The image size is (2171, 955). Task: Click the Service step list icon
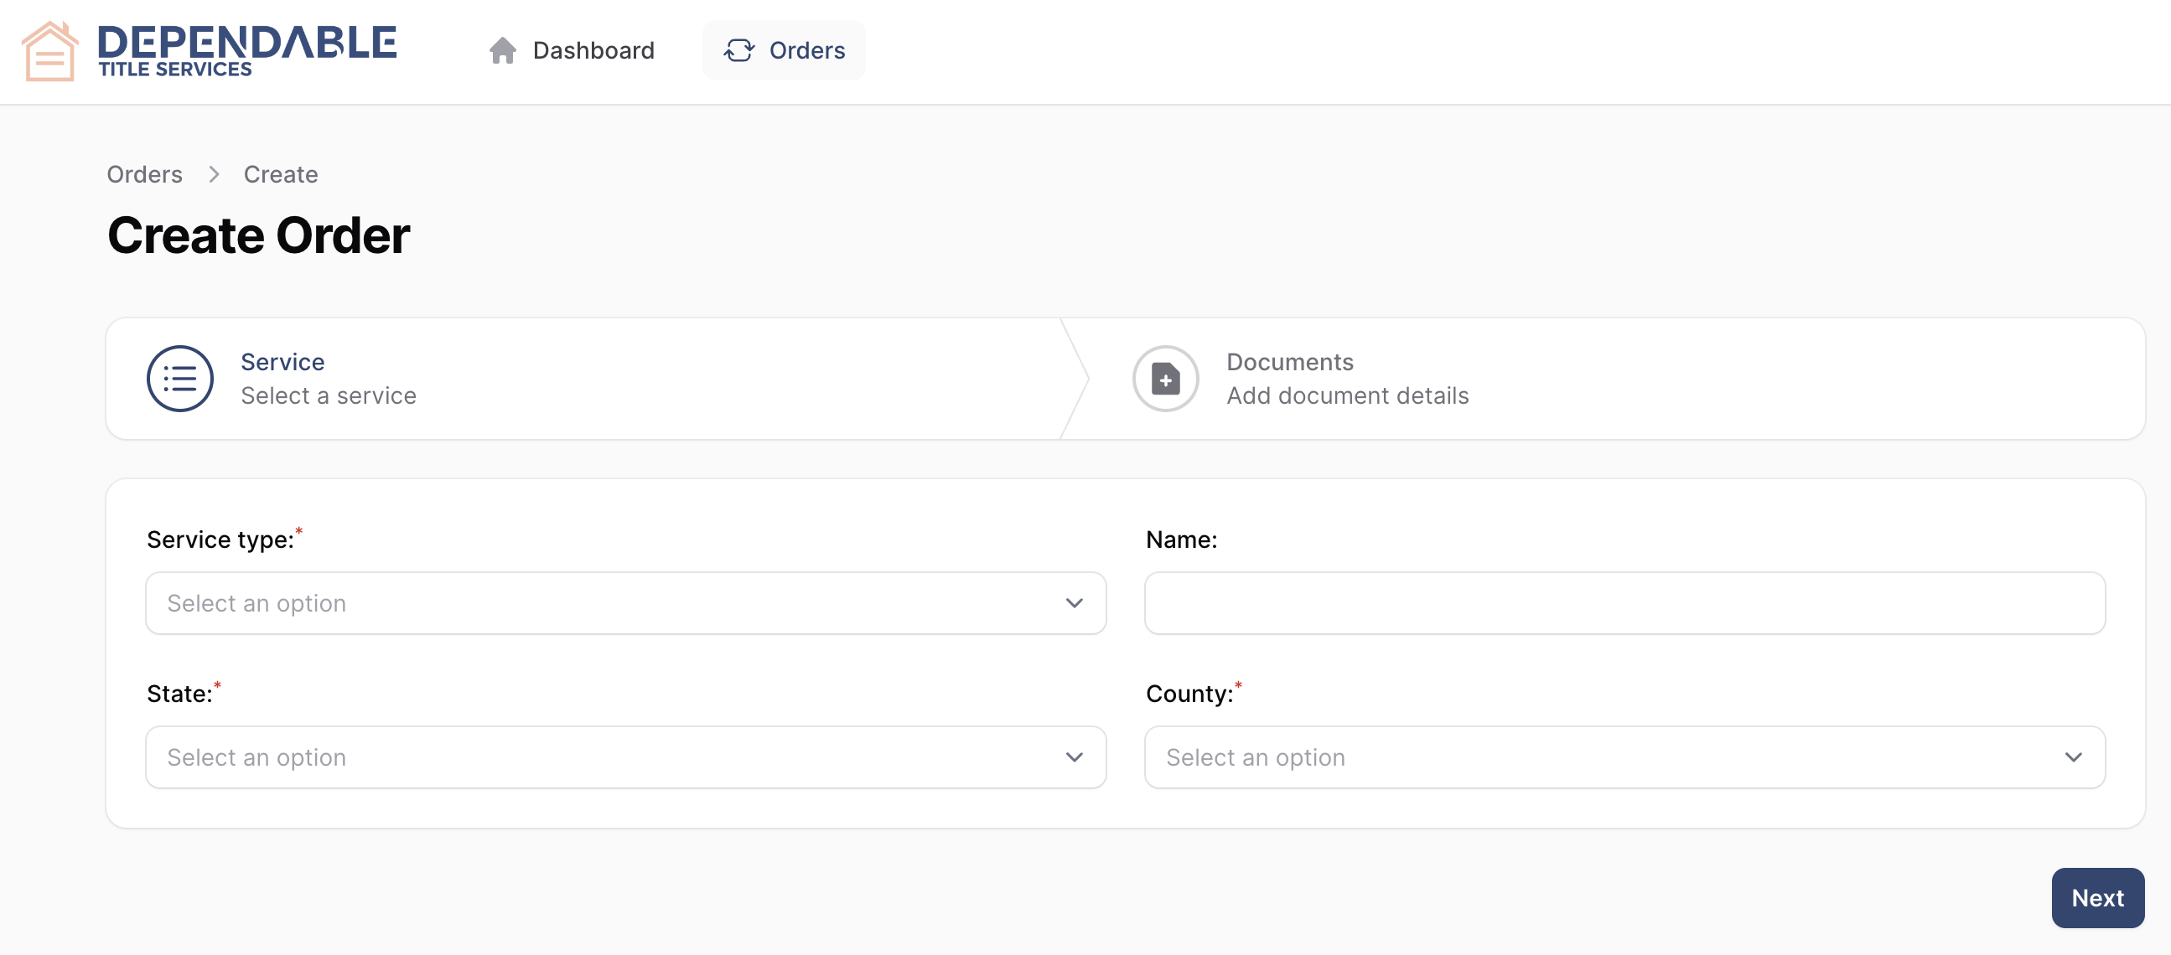(179, 379)
